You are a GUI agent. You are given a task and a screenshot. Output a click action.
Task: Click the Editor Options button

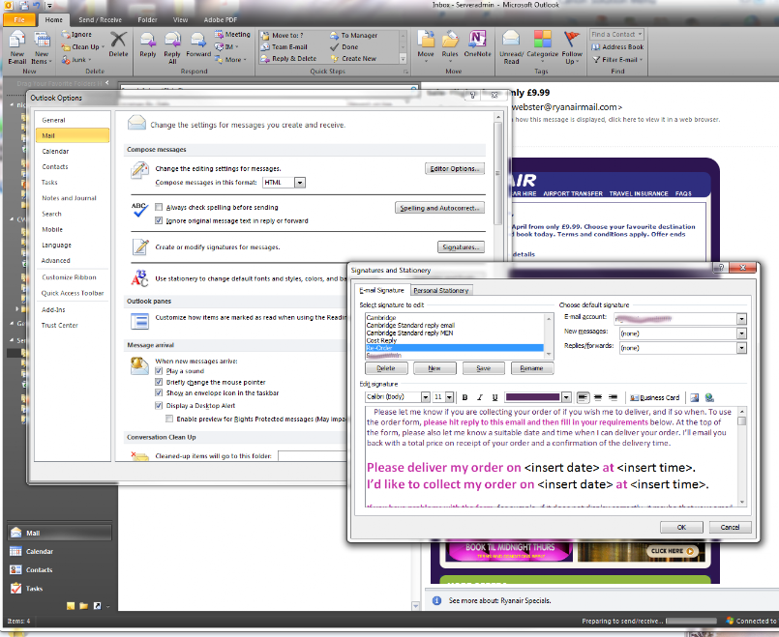[454, 169]
